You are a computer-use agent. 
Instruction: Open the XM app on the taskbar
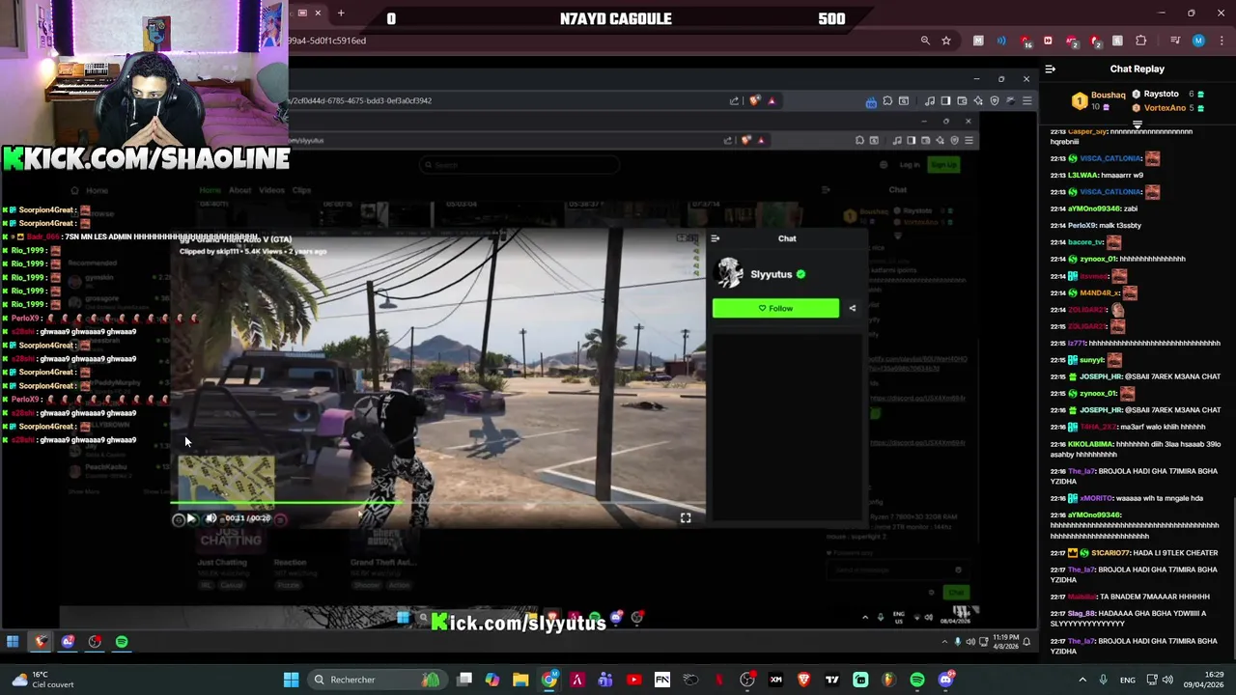(775, 680)
